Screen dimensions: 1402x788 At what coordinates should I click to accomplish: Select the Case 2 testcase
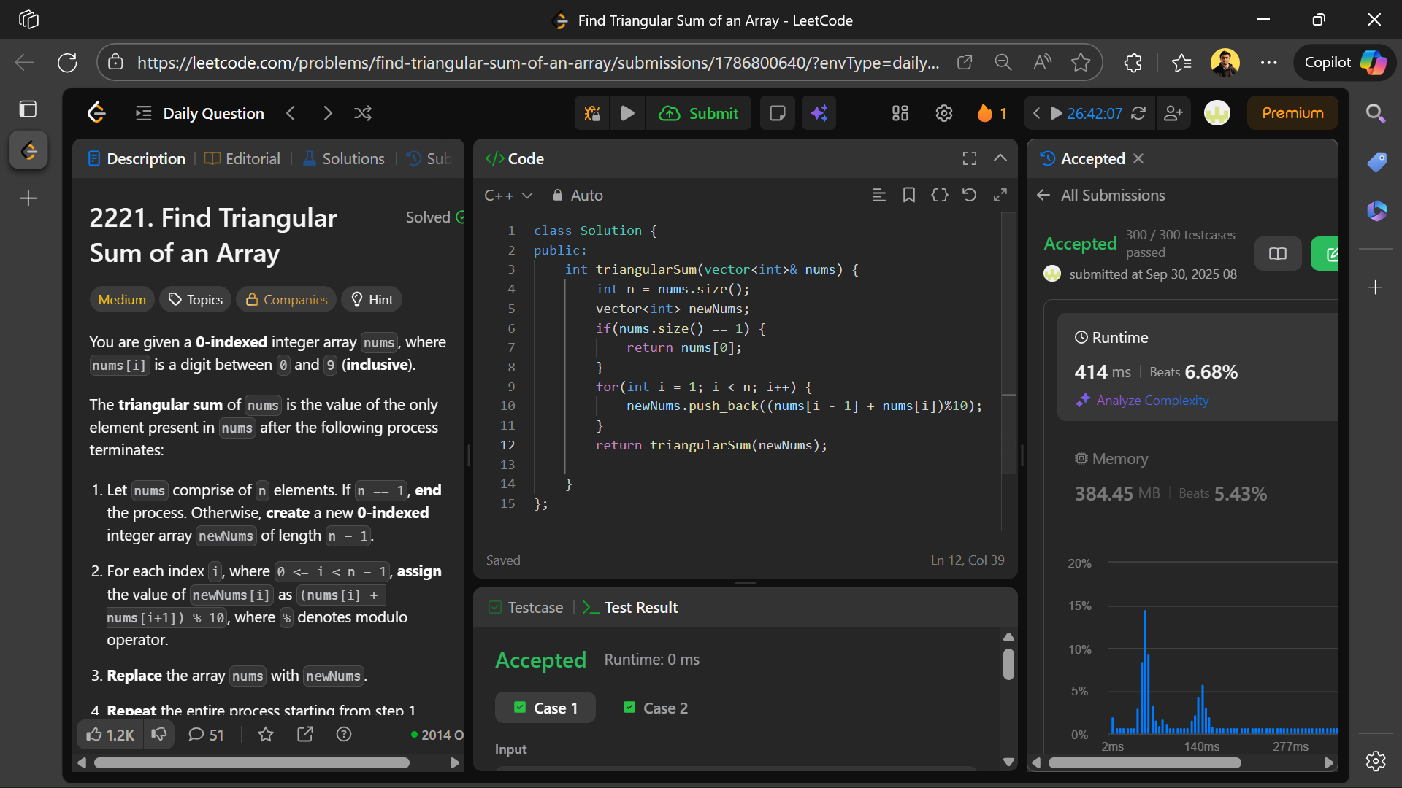(x=656, y=708)
